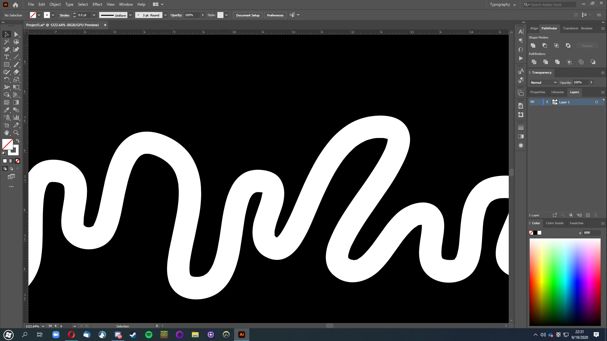Select the Zoom tool

pyautogui.click(x=16, y=133)
